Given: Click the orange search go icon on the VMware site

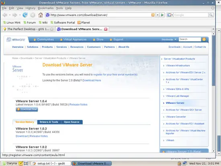Looking at the screenshot, I should point(204,39).
